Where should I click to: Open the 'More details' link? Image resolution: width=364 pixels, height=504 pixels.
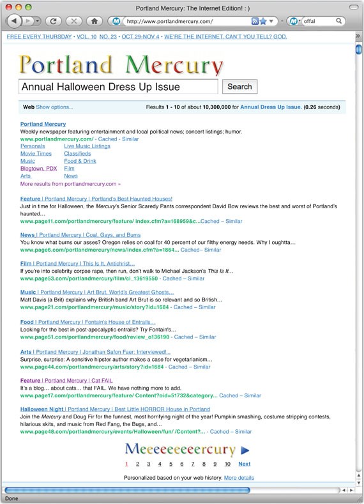(239, 478)
